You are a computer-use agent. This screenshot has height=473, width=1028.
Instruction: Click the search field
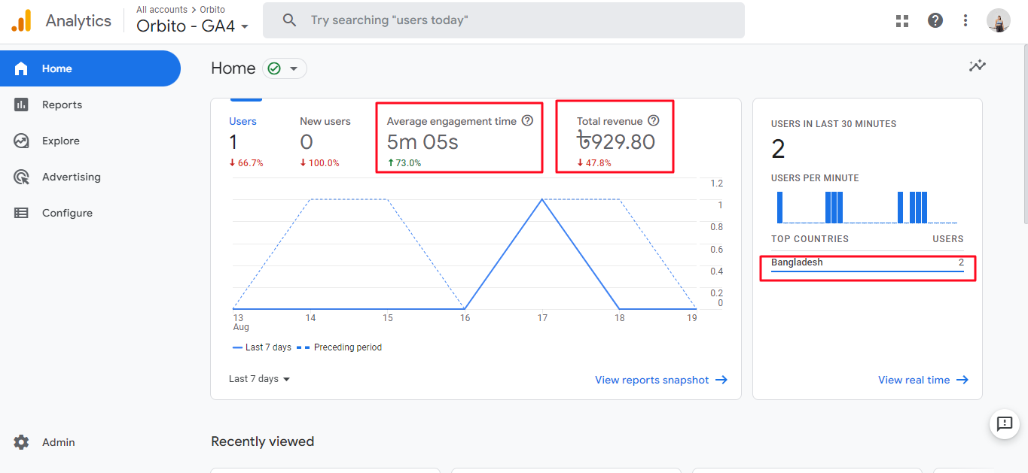pyautogui.click(x=504, y=20)
